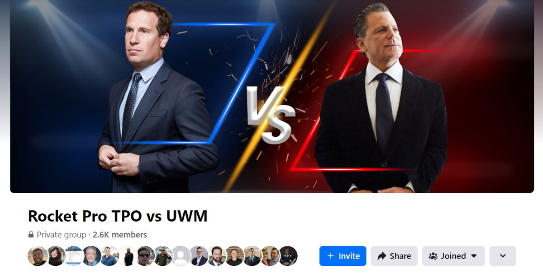Open the Joined dropdown menu
This screenshot has width=543, height=278.
[x=453, y=256]
